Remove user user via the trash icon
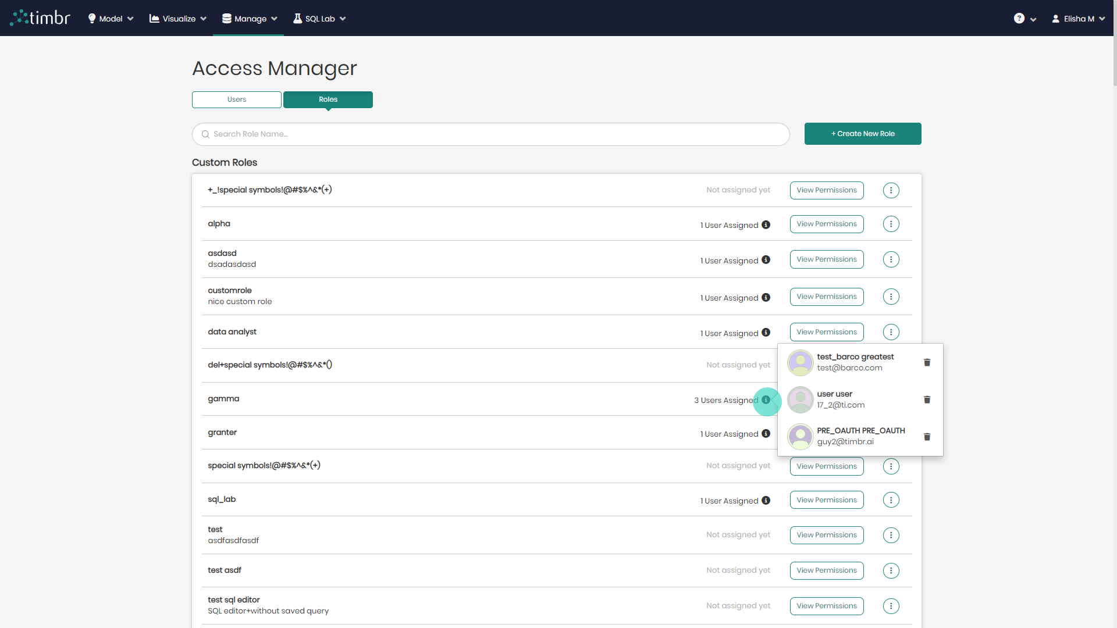 pyautogui.click(x=926, y=399)
